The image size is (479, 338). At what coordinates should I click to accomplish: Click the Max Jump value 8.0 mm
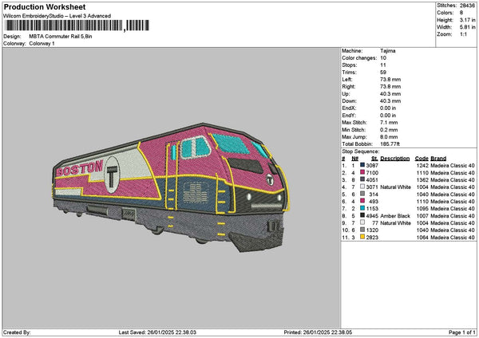(x=389, y=137)
